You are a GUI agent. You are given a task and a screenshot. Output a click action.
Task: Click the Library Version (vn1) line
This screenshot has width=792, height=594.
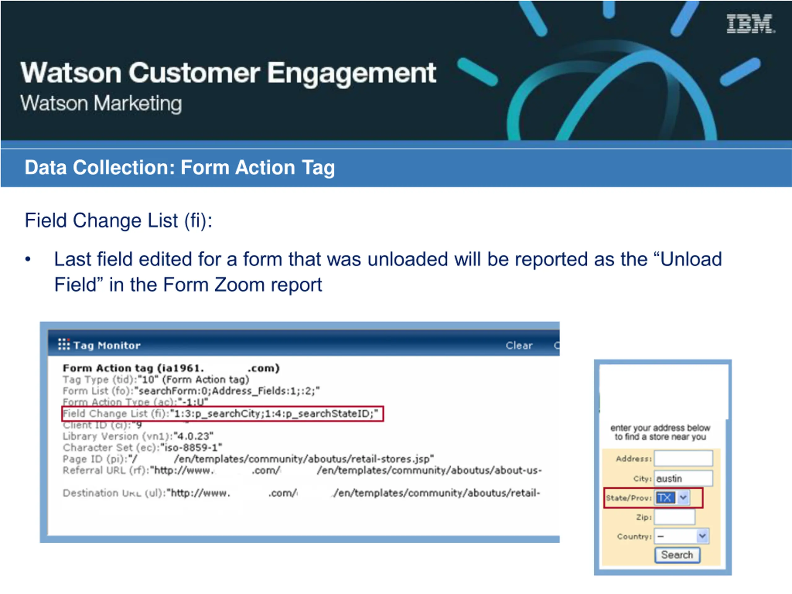click(x=138, y=437)
